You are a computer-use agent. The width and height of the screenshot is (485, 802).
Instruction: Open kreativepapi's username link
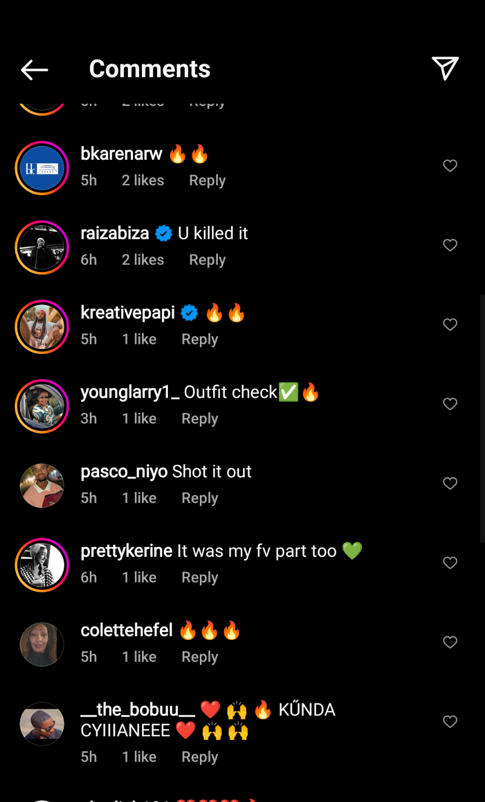click(x=127, y=313)
